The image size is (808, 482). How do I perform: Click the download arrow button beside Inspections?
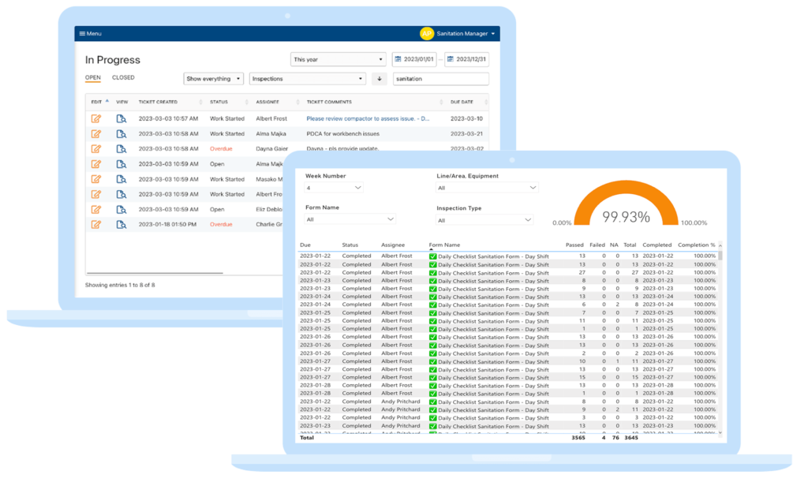pos(380,79)
